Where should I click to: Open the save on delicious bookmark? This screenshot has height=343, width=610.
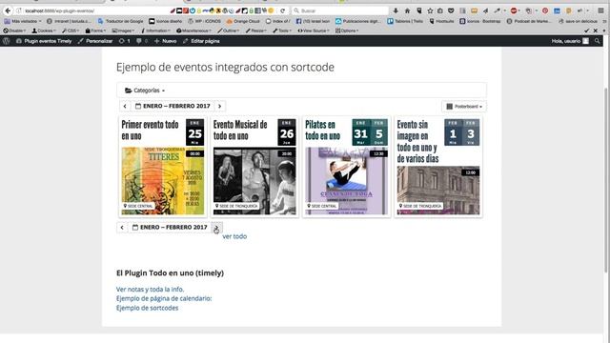[578, 21]
